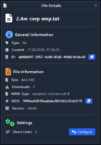Copy the file ID to clipboard
This screenshot has height=145, width=101.
tap(92, 57)
